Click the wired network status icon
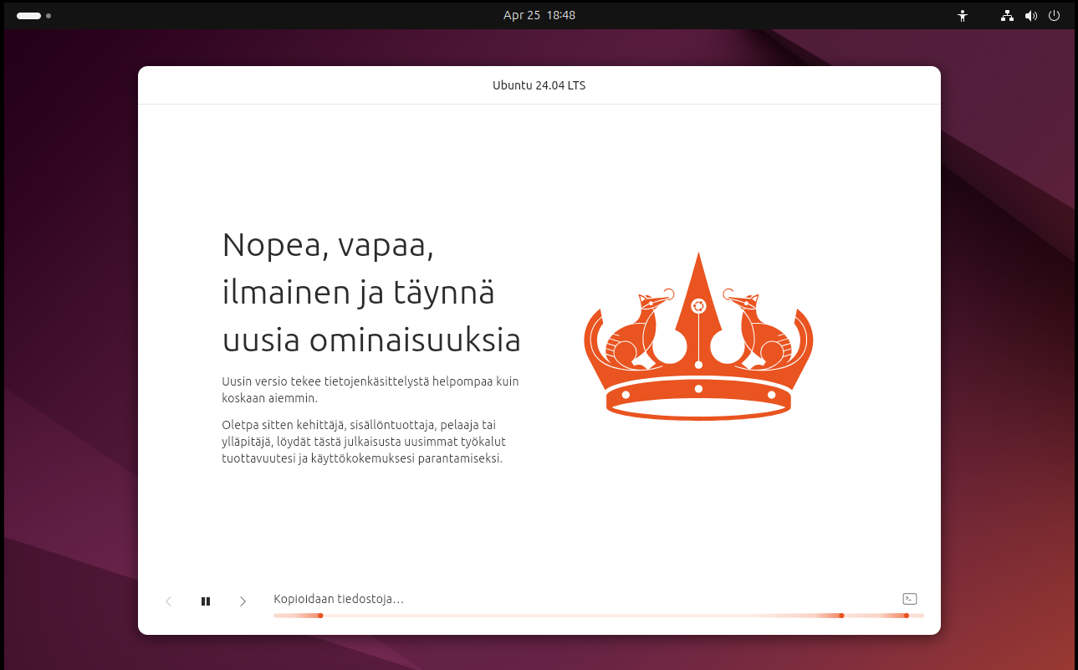Viewport: 1078px width, 670px height. 1007,15
